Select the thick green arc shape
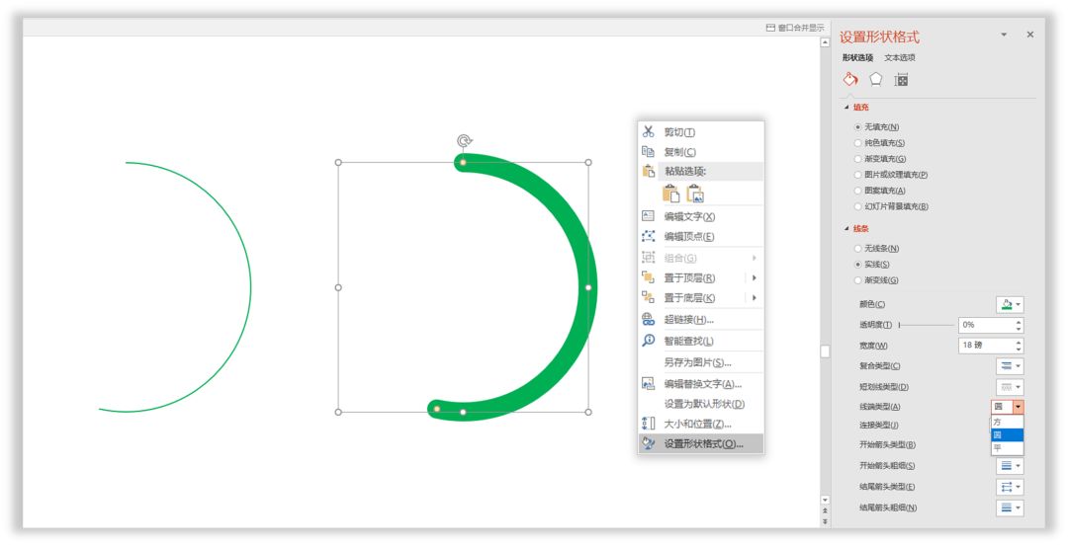The height and width of the screenshot is (546, 1068). tap(589, 287)
